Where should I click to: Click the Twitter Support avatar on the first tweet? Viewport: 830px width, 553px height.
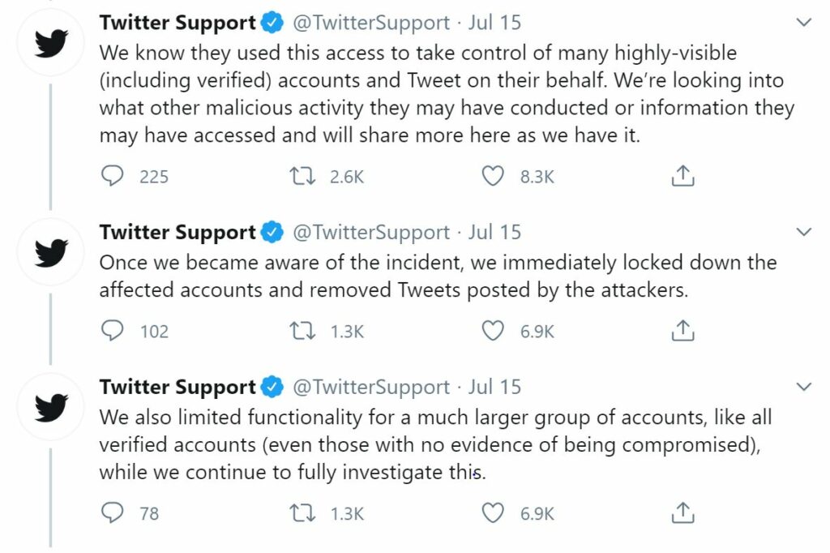click(50, 41)
